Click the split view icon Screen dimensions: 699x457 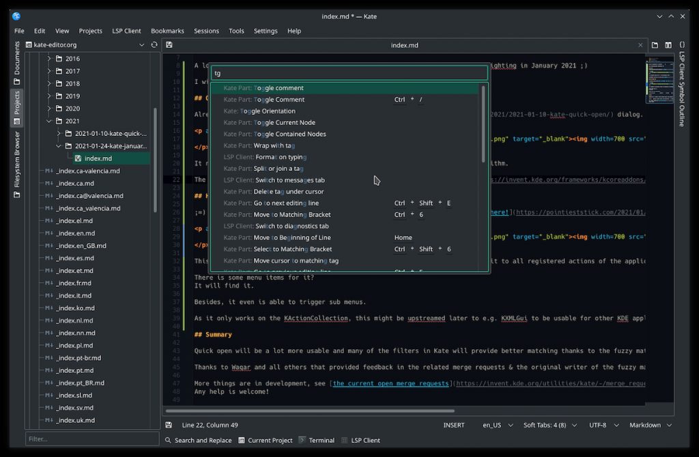(x=668, y=45)
